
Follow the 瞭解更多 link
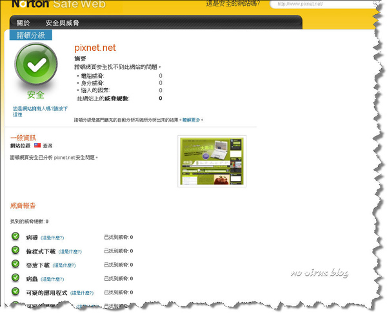click(191, 120)
